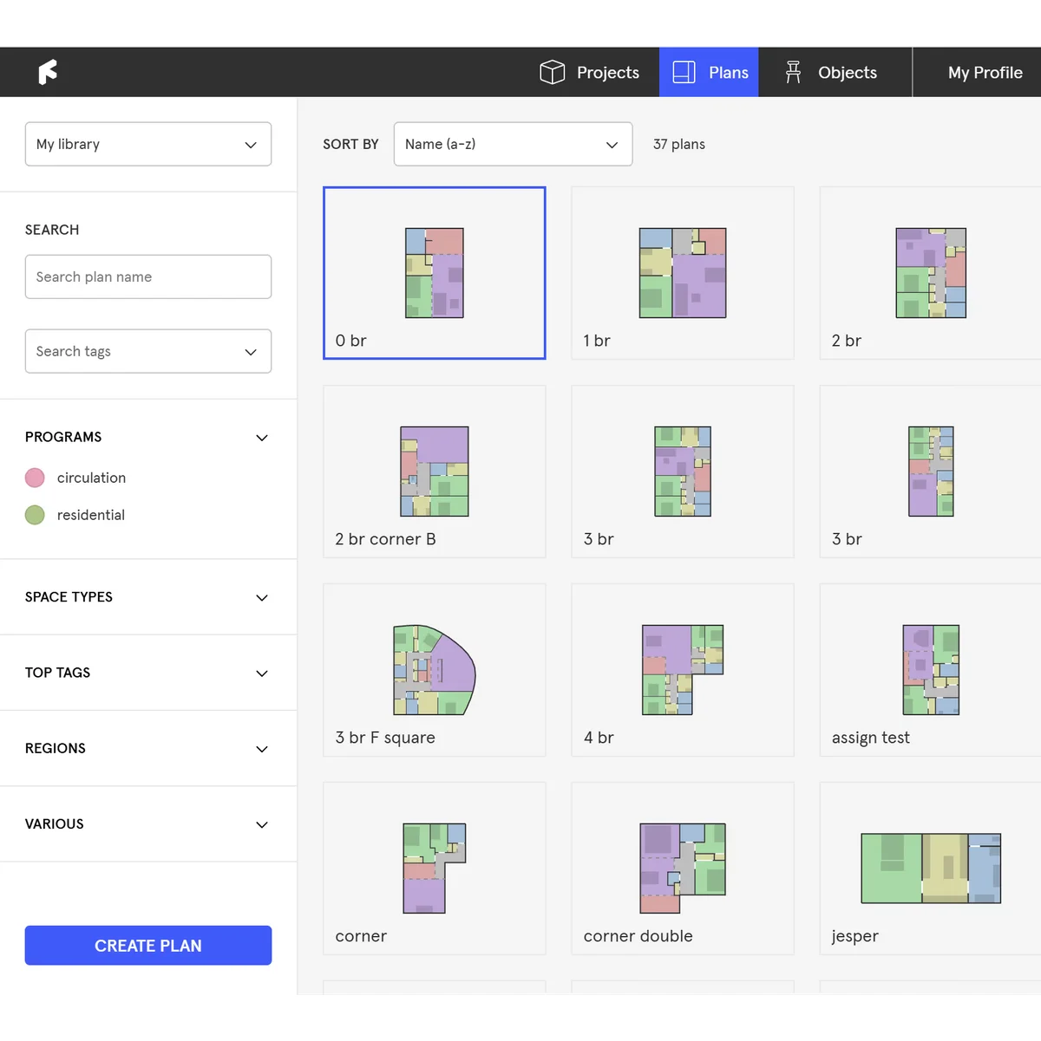Click the Objects chair icon
The width and height of the screenshot is (1041, 1041).
pos(793,72)
